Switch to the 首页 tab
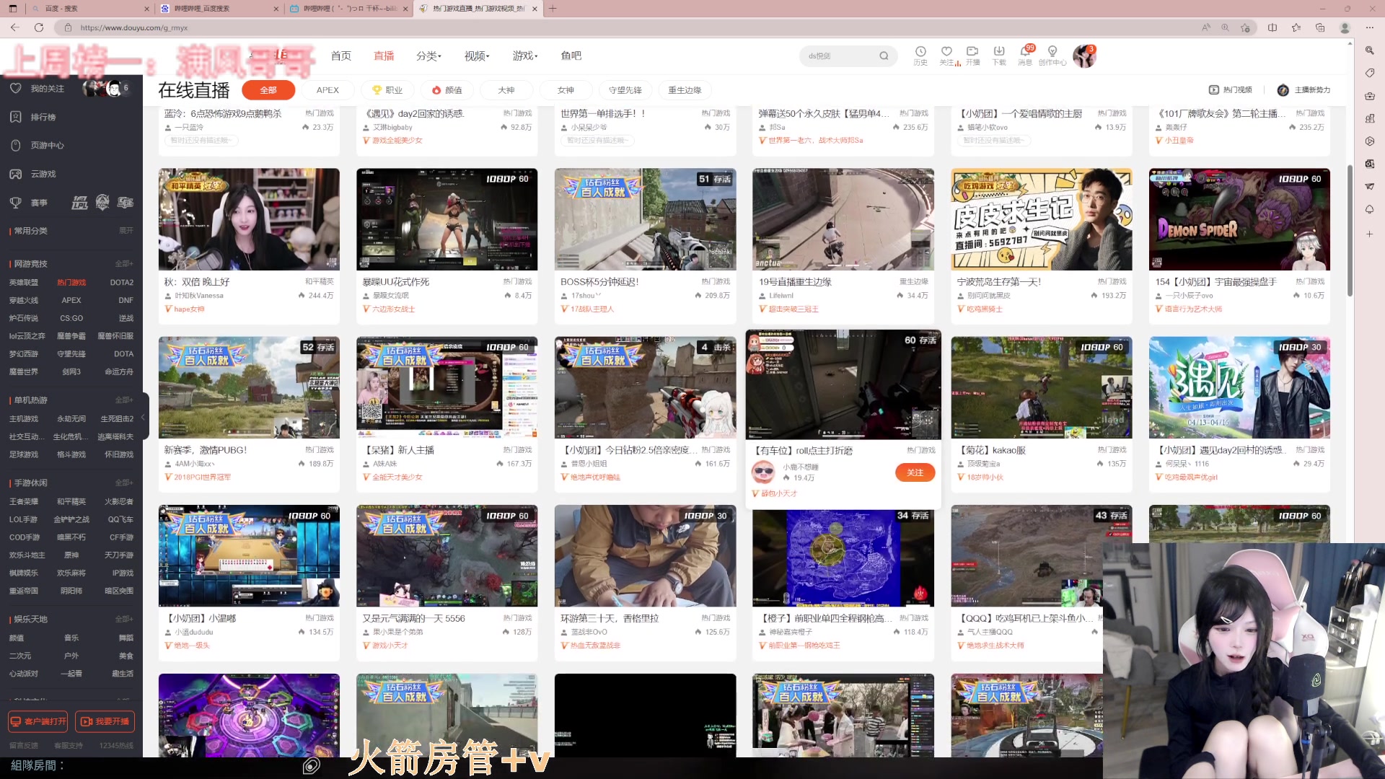 click(x=340, y=56)
